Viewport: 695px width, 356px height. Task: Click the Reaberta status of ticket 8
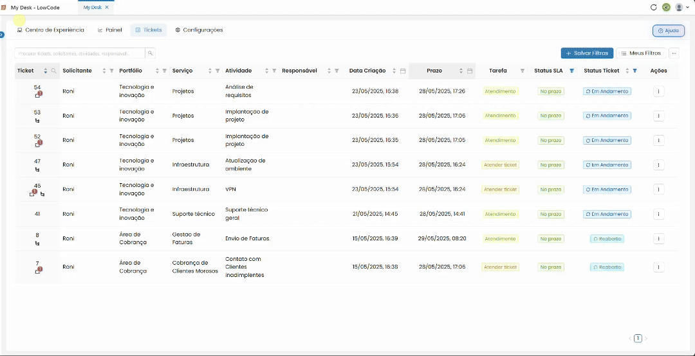(x=607, y=238)
